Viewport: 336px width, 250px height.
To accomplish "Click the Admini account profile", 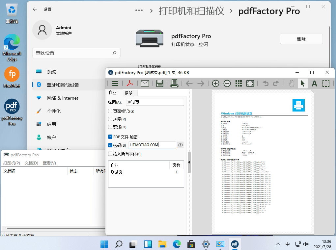I will (52, 30).
